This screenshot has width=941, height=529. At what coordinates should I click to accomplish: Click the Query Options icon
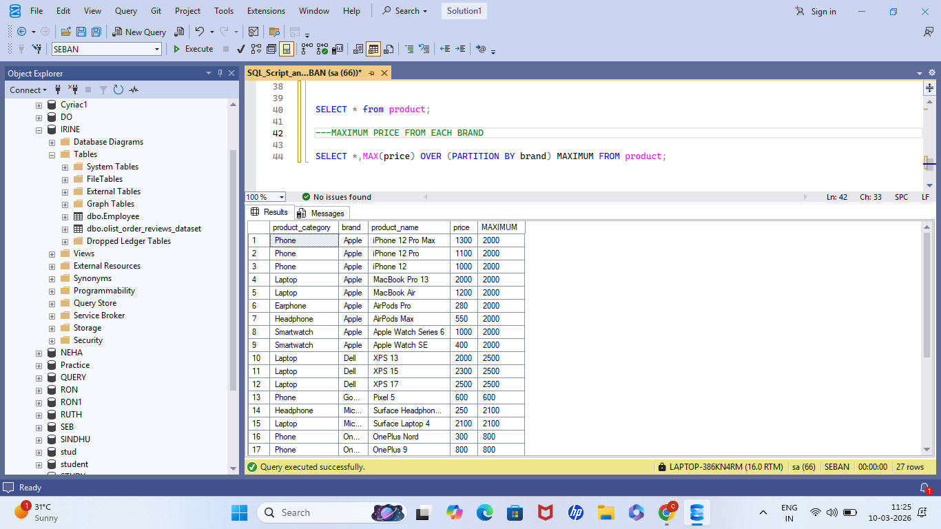tap(271, 49)
